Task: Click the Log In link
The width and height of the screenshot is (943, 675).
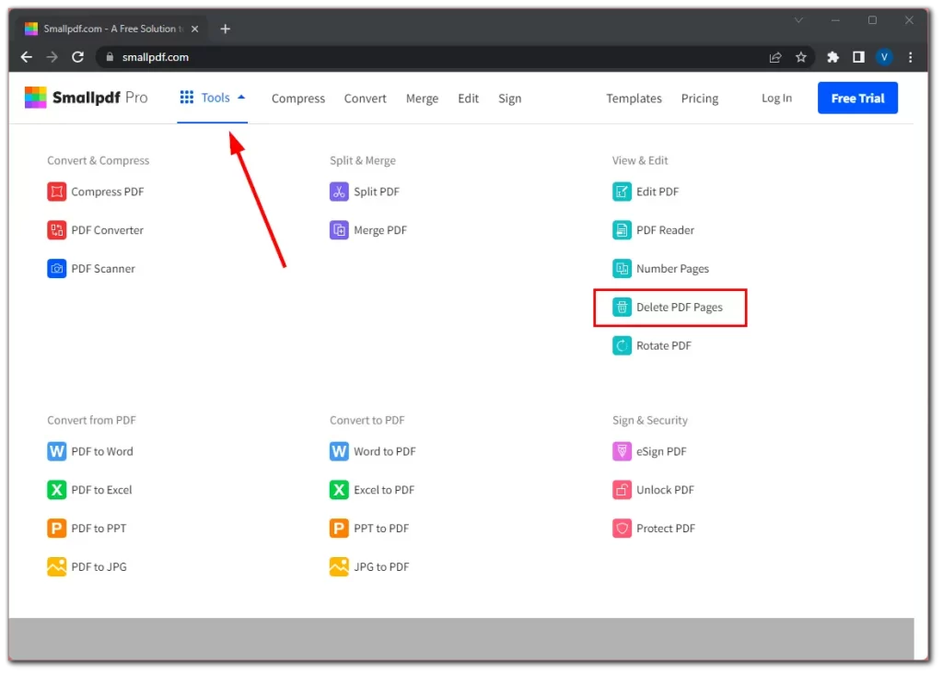Action: [776, 98]
